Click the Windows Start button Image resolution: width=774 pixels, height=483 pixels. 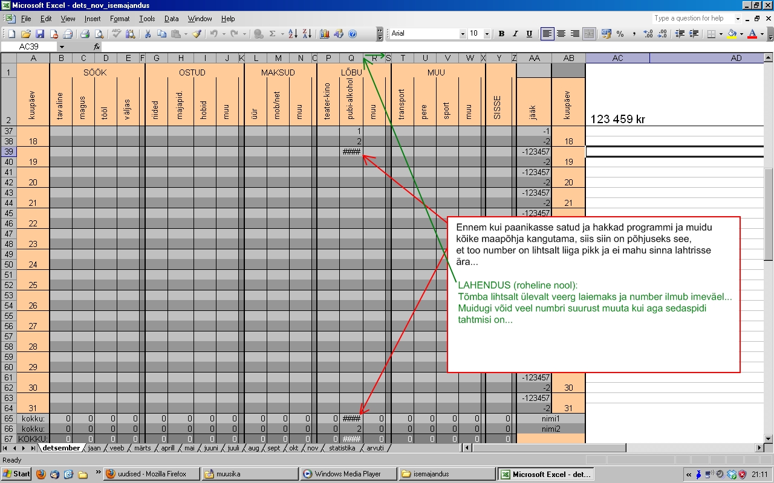(x=16, y=474)
